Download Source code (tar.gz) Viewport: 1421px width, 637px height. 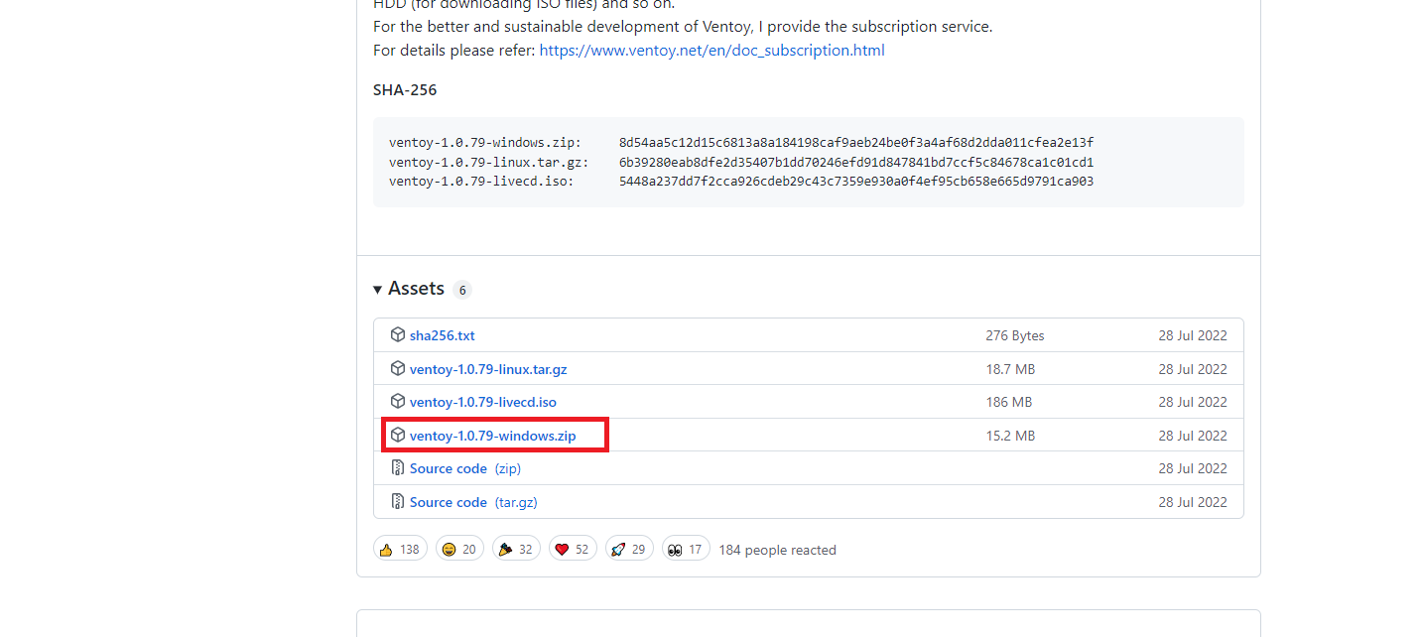473,502
